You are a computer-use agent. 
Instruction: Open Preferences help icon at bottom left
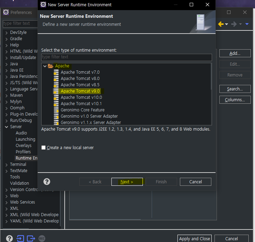pyautogui.click(x=9, y=239)
